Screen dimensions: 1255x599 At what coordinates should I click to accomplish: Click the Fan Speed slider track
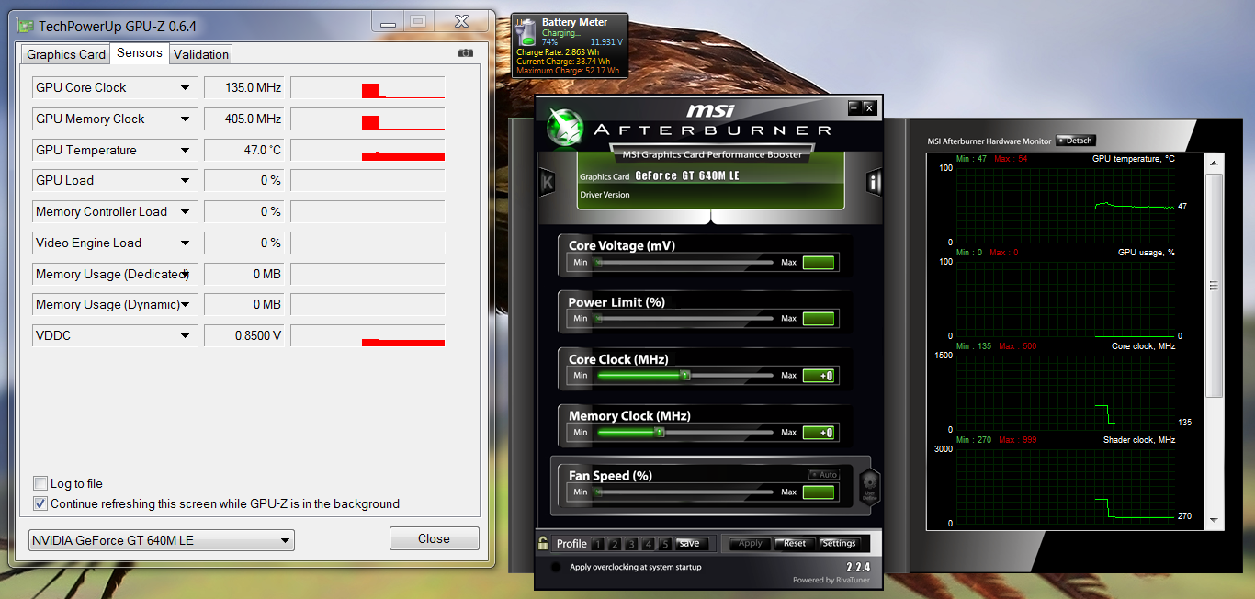[684, 492]
